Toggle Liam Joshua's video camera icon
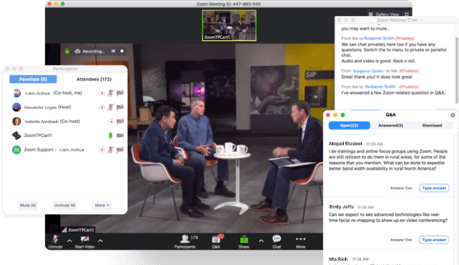Screen dimensions: 459x265 pos(119,93)
